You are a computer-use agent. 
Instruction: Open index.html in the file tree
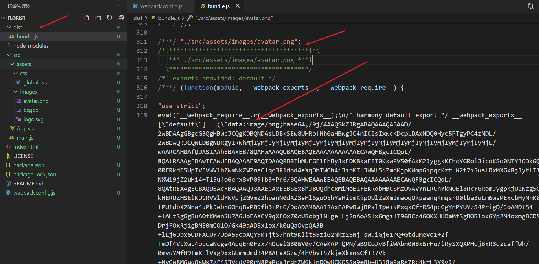pos(64,147)
